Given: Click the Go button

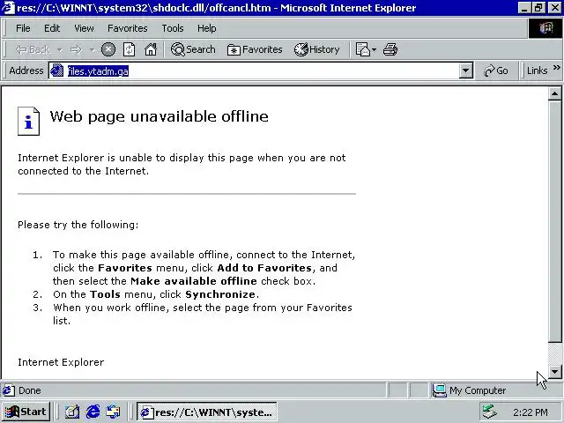Looking at the screenshot, I should pyautogui.click(x=496, y=70).
